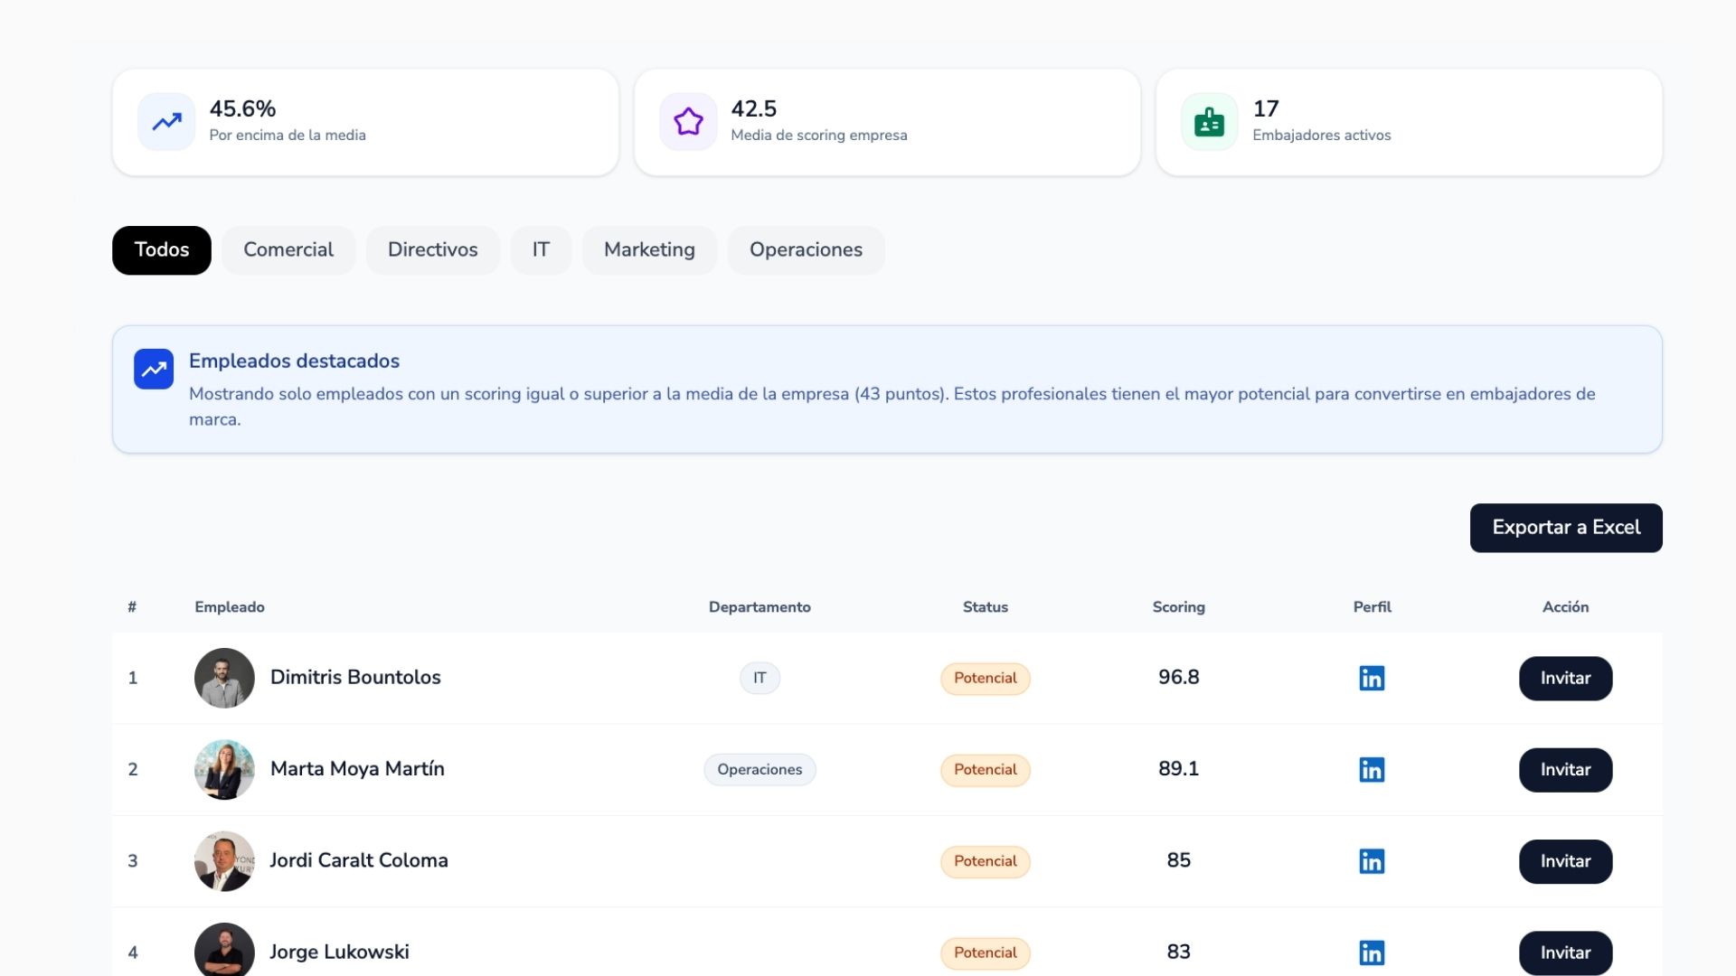Click Jordi Caralt Coloma's avatar photo

(x=224, y=861)
